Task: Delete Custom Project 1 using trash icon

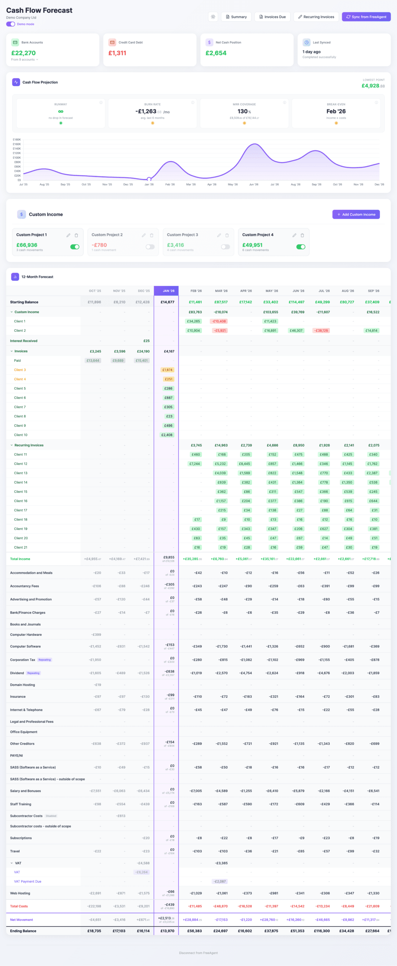Action: pyautogui.click(x=76, y=235)
